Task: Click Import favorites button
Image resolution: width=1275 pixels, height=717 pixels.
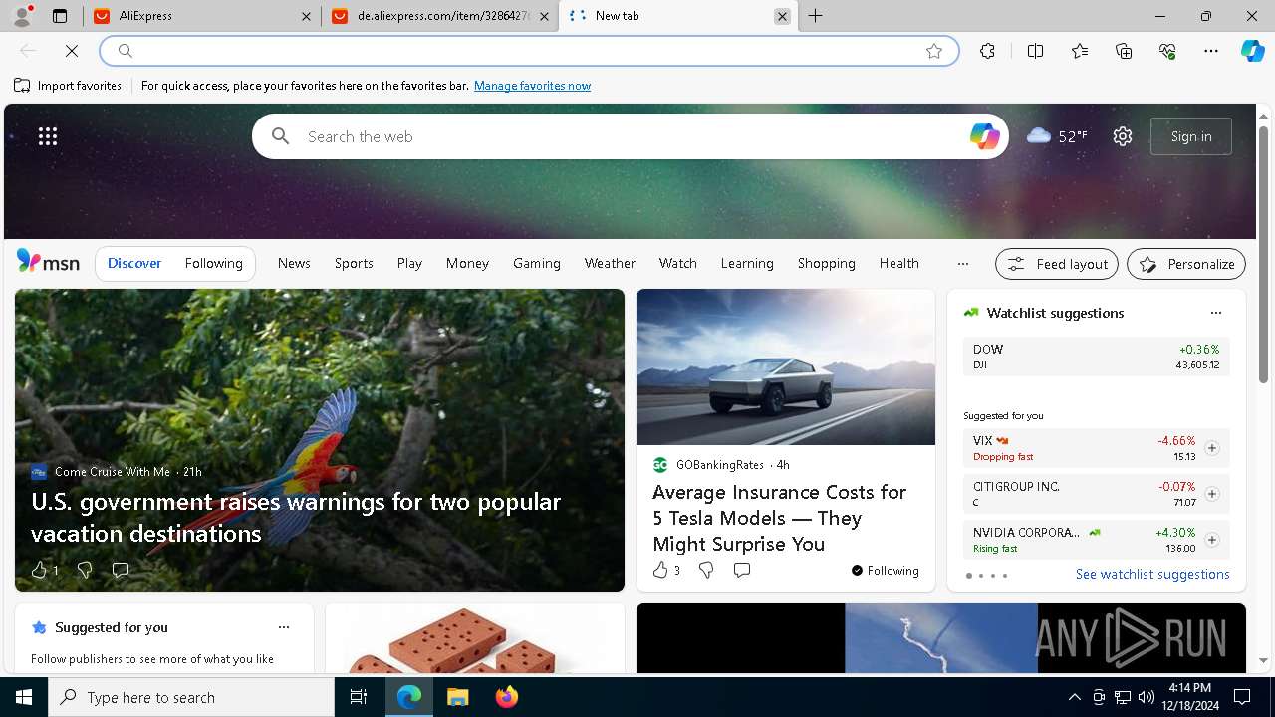Action: tap(68, 86)
